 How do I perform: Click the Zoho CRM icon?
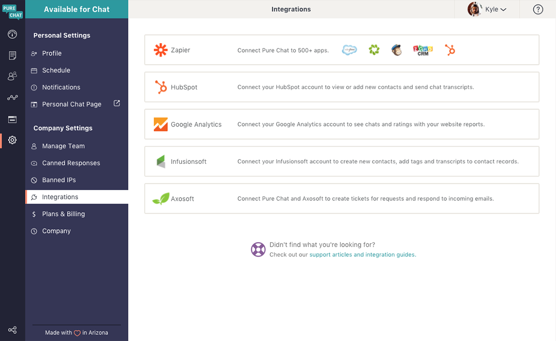pos(423,50)
